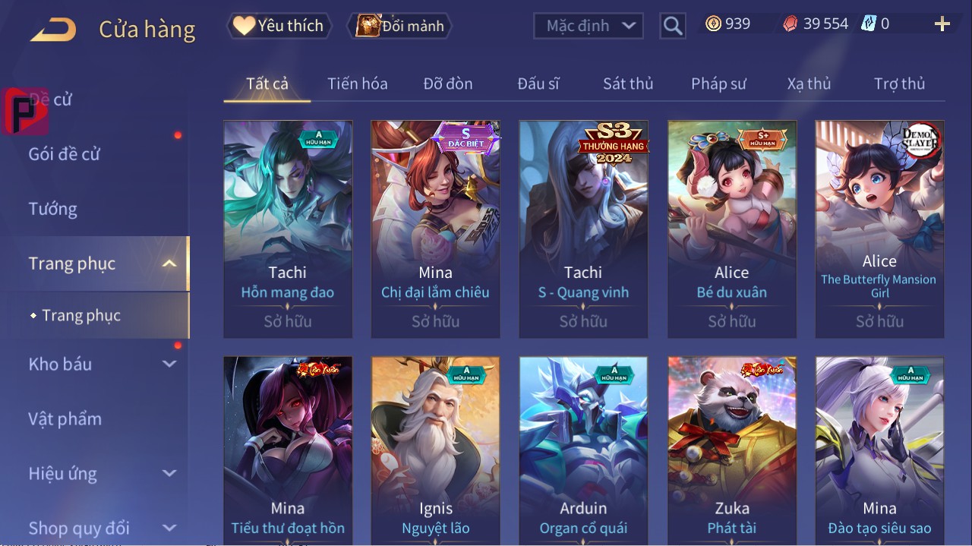Screen dimensions: 972x546
Task: Open Tướng in the sidebar
Action: coord(53,209)
